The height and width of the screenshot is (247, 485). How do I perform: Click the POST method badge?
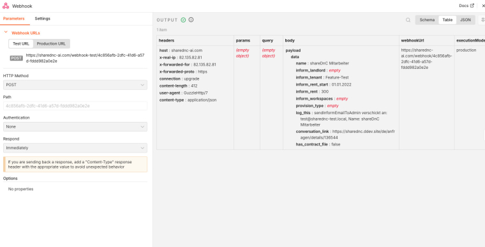(17, 58)
